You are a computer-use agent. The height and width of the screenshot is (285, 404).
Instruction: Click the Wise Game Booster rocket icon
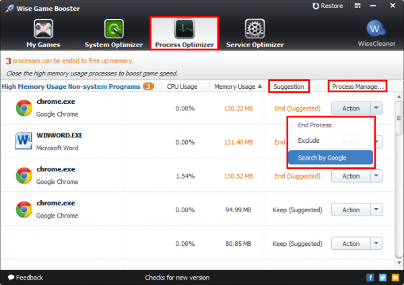pos(9,9)
